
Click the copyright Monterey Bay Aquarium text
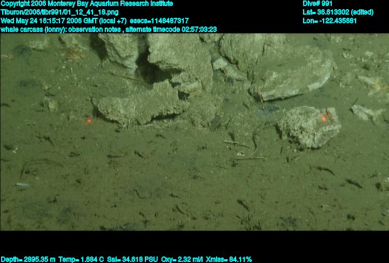coord(87,4)
